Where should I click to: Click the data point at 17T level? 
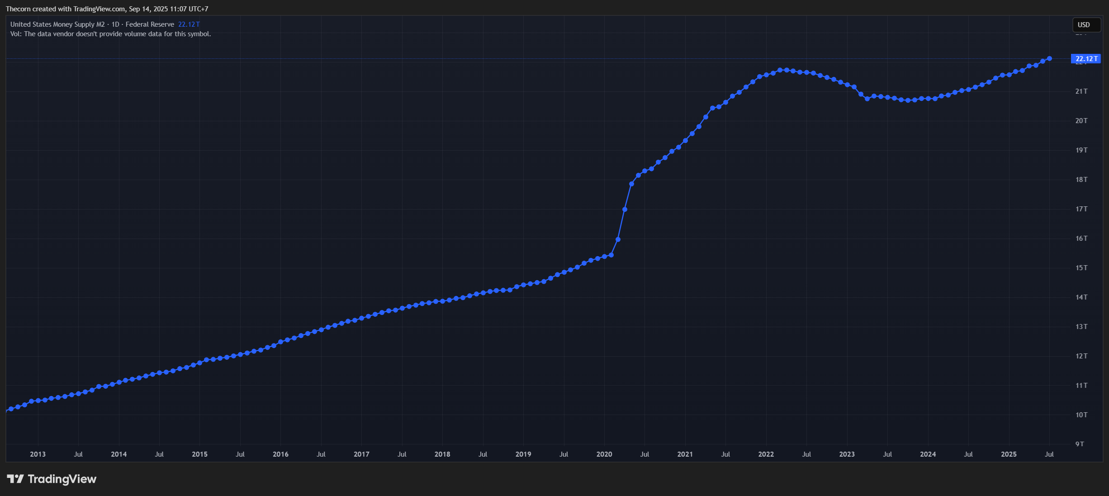[625, 210]
